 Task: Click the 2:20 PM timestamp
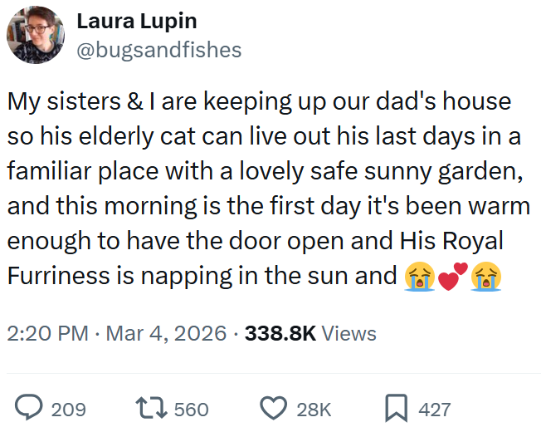[47, 334]
